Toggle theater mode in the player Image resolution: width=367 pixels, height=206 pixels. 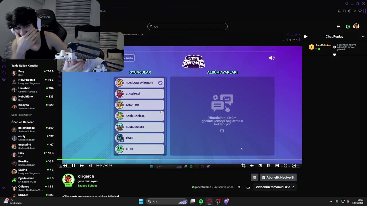click(277, 166)
